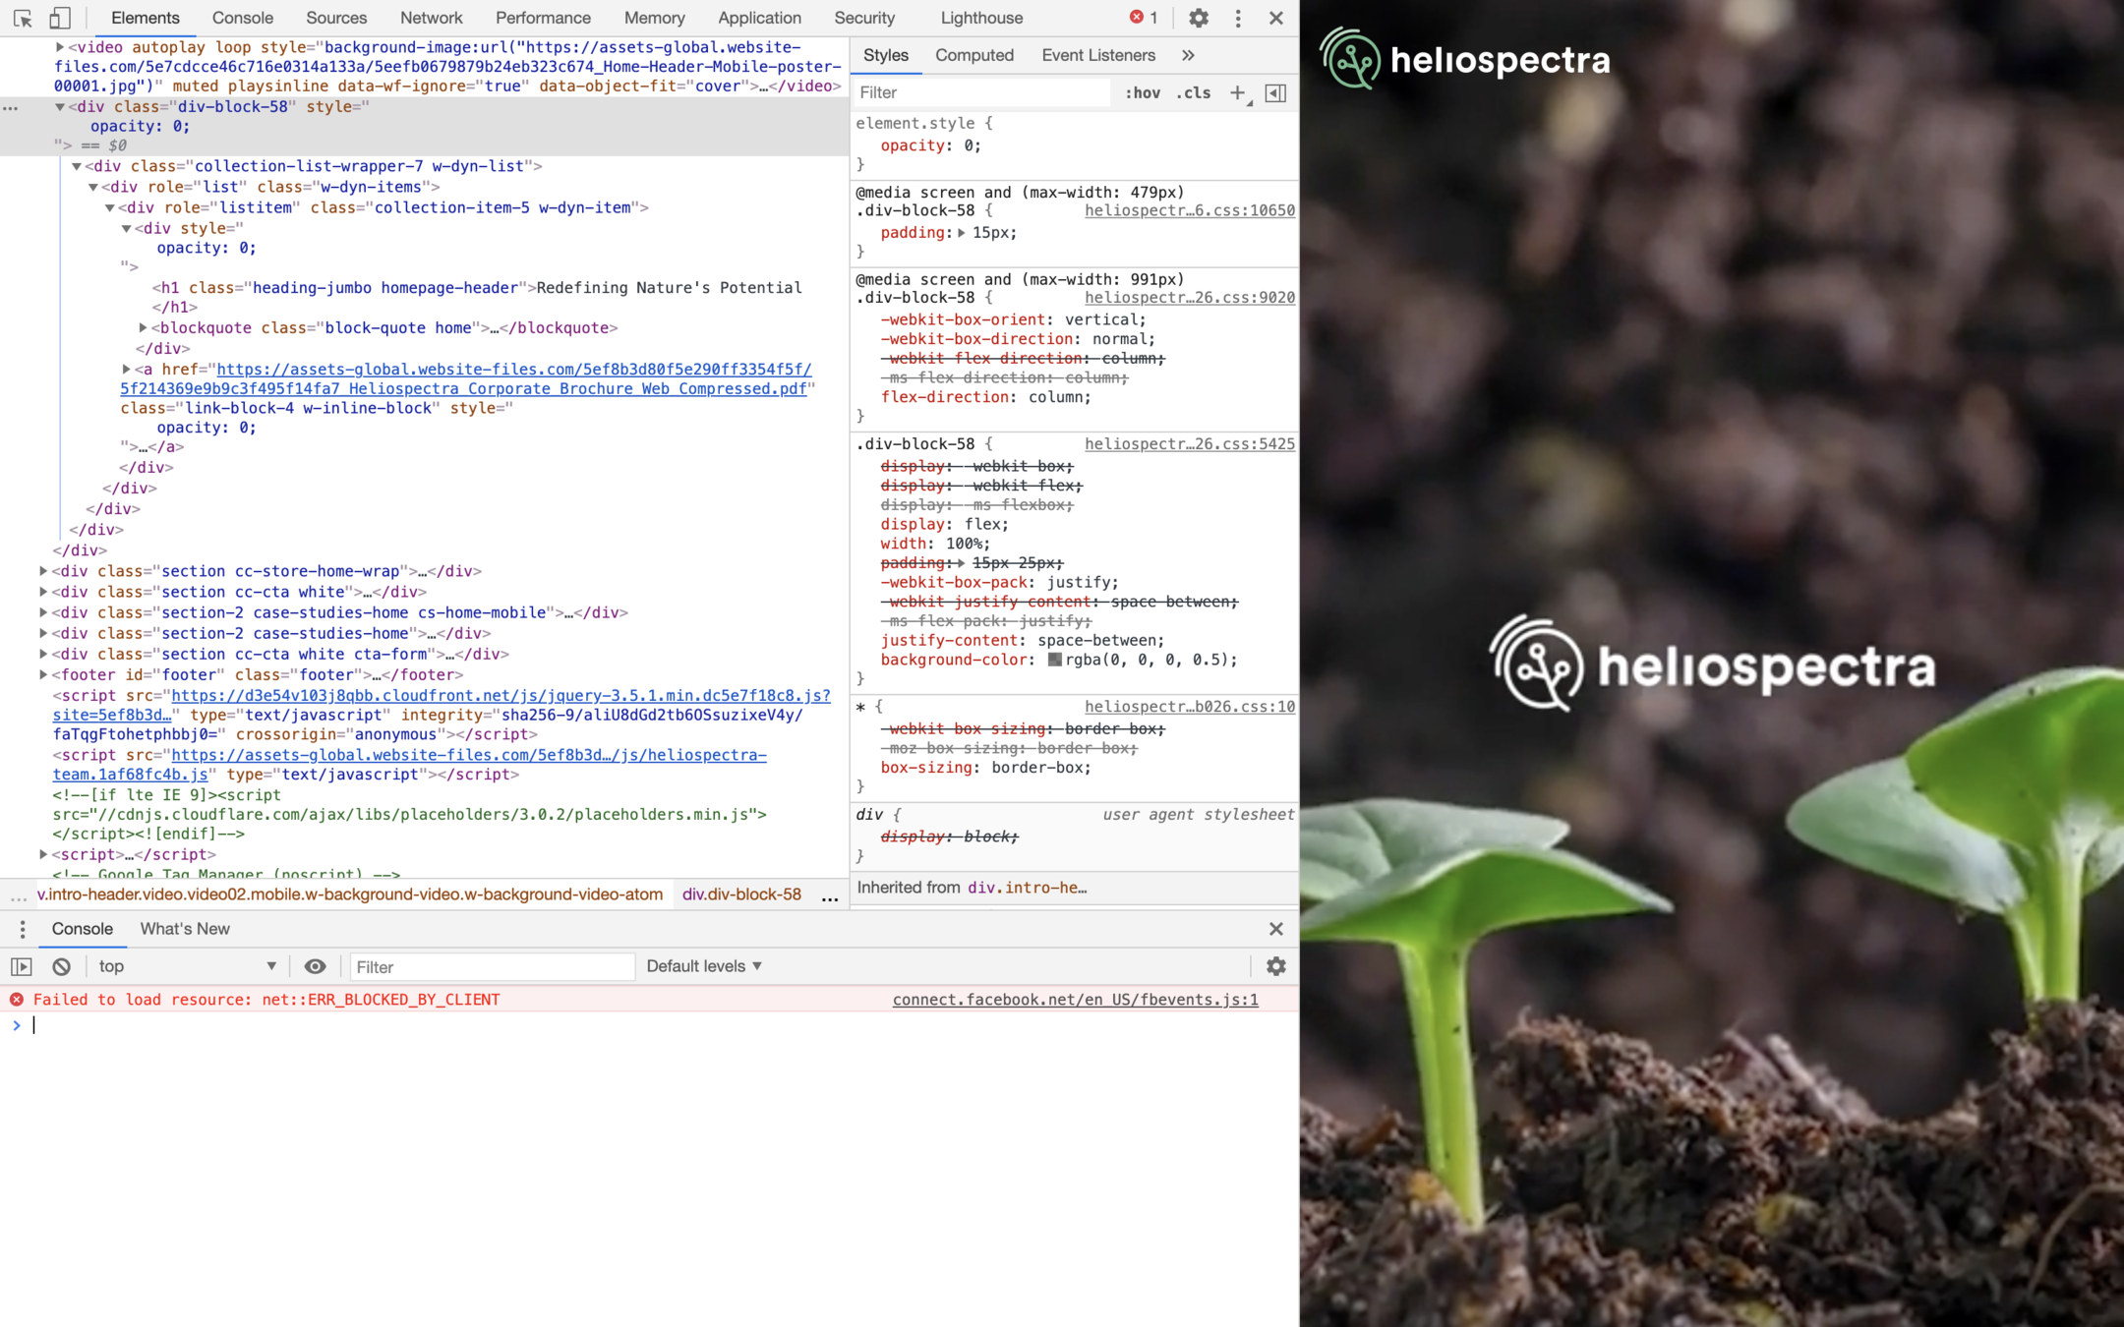
Task: Activate the inspect element picker icon
Action: 23,18
